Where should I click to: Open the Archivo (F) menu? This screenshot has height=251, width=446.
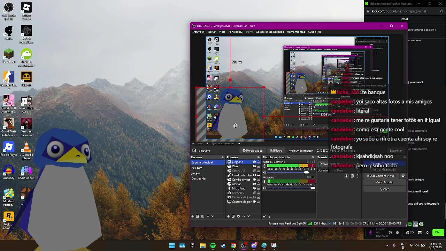pos(198,32)
